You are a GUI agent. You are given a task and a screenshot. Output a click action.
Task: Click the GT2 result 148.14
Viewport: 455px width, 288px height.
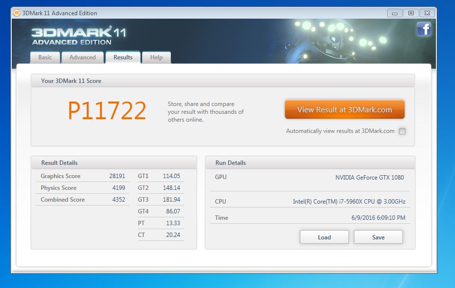pos(171,188)
